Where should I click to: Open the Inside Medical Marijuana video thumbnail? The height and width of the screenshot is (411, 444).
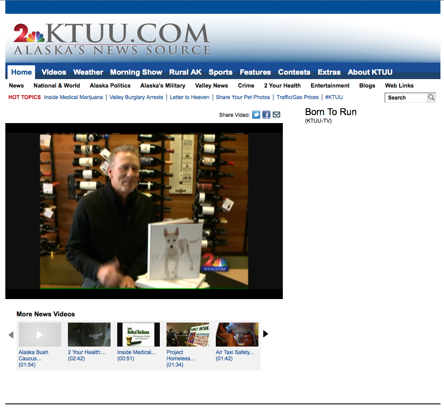[139, 335]
